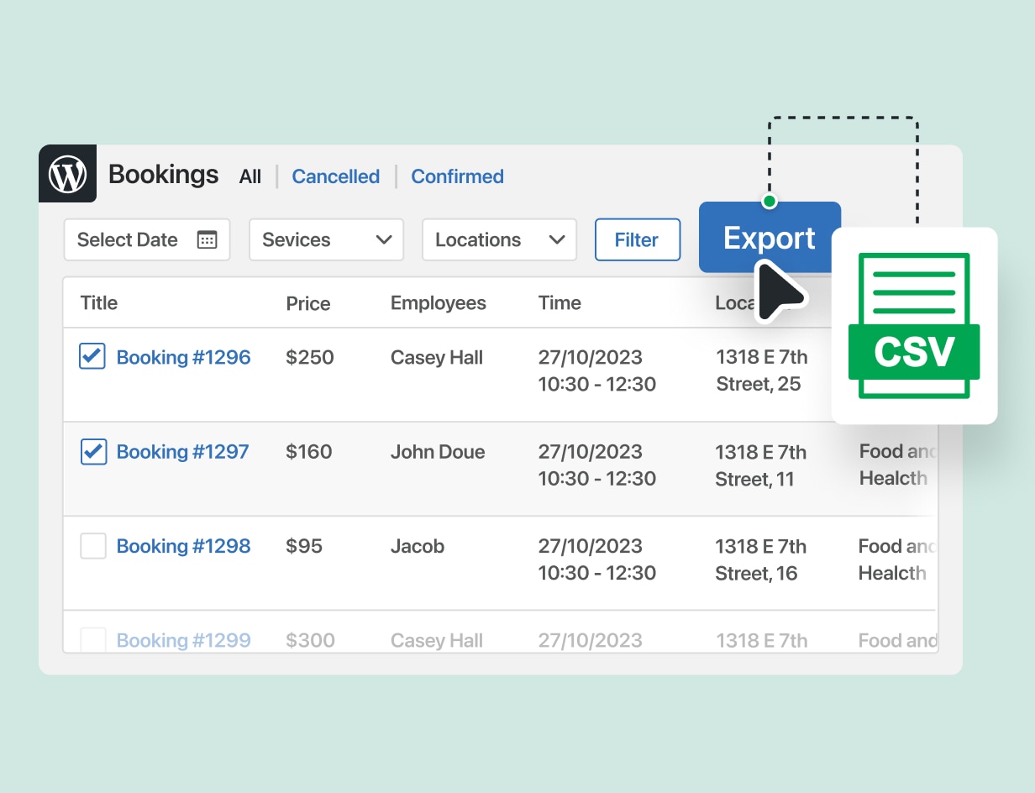Open the Booking #1296 link

point(183,356)
